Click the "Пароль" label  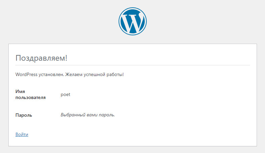point(24,115)
